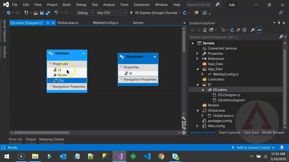
Task: Save the current file with the disk icon
Action: [x=42, y=13]
